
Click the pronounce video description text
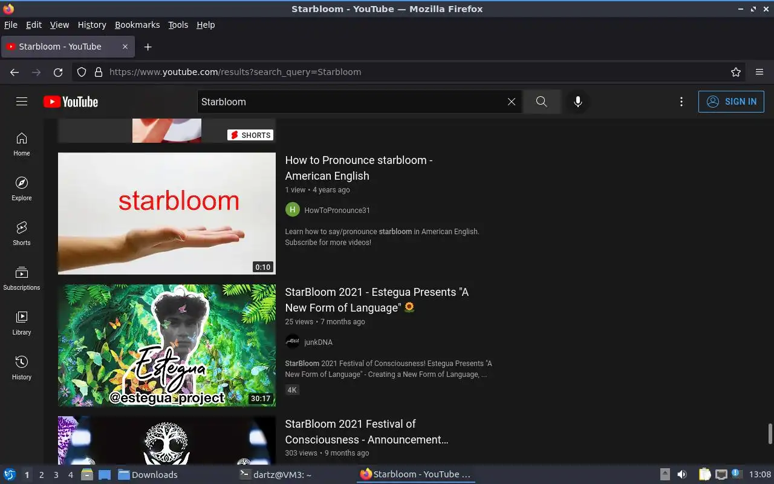pos(382,237)
